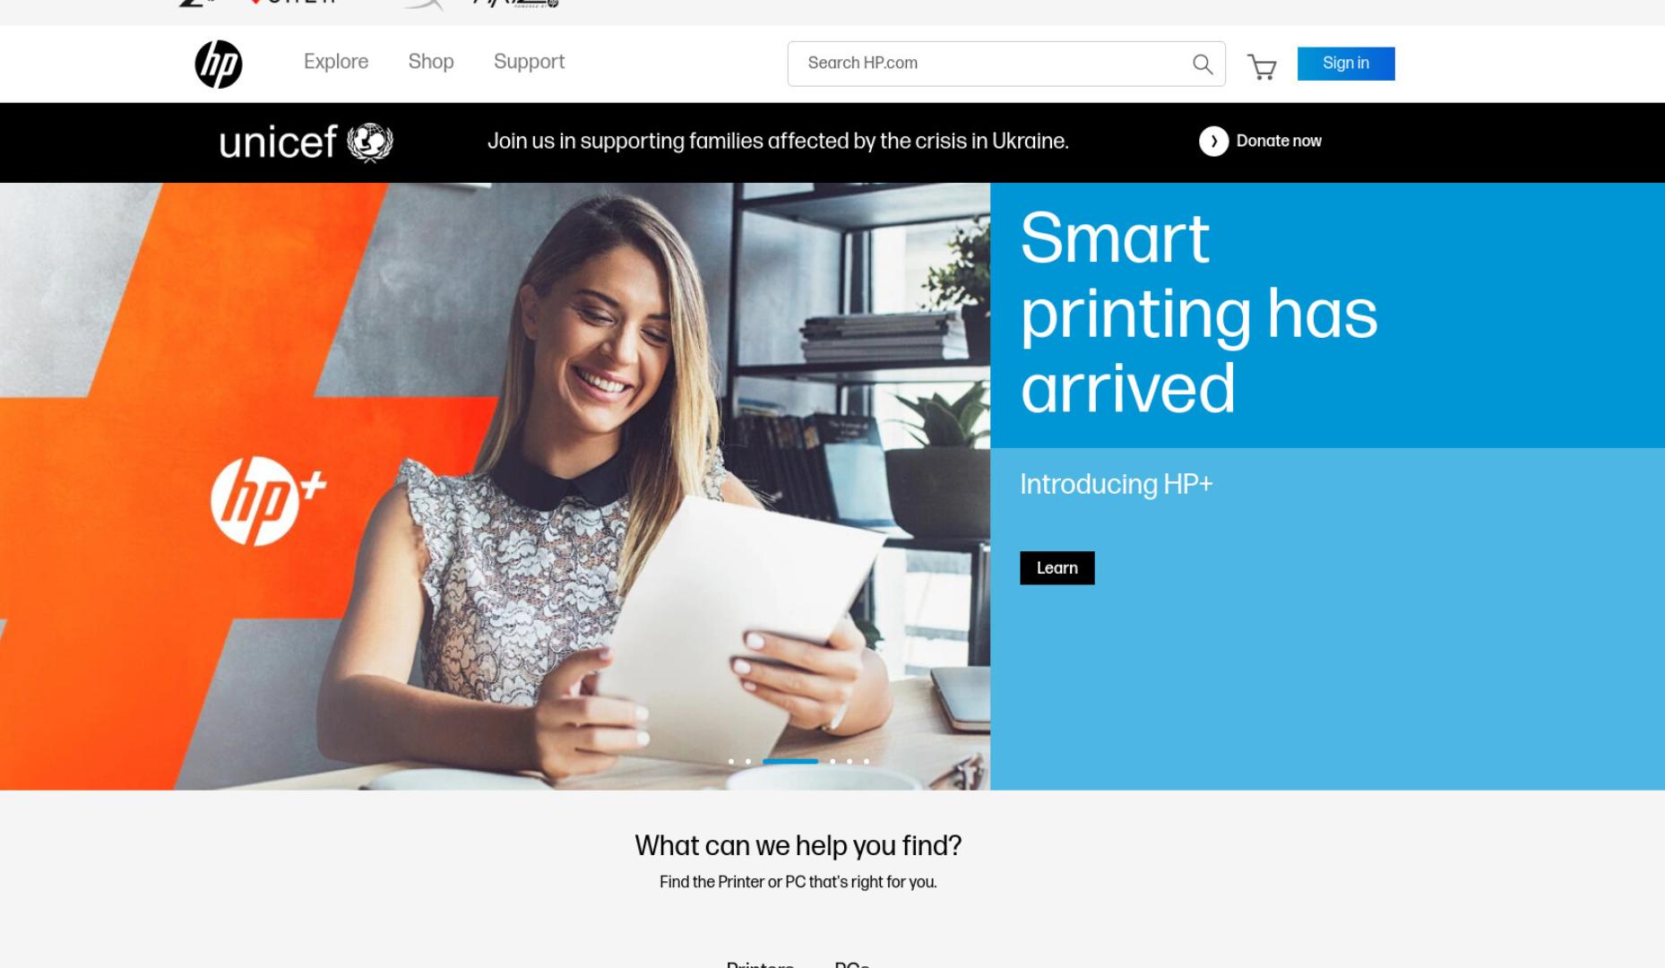This screenshot has height=968, width=1665.
Task: Open the shopping cart
Action: click(1262, 67)
